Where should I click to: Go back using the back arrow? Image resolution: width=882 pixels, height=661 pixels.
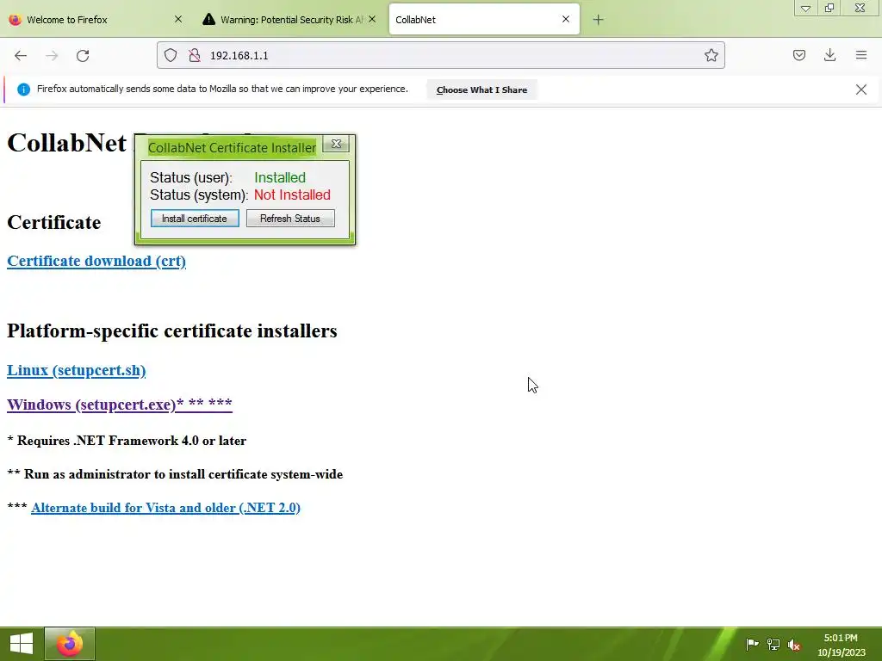pyautogui.click(x=21, y=55)
